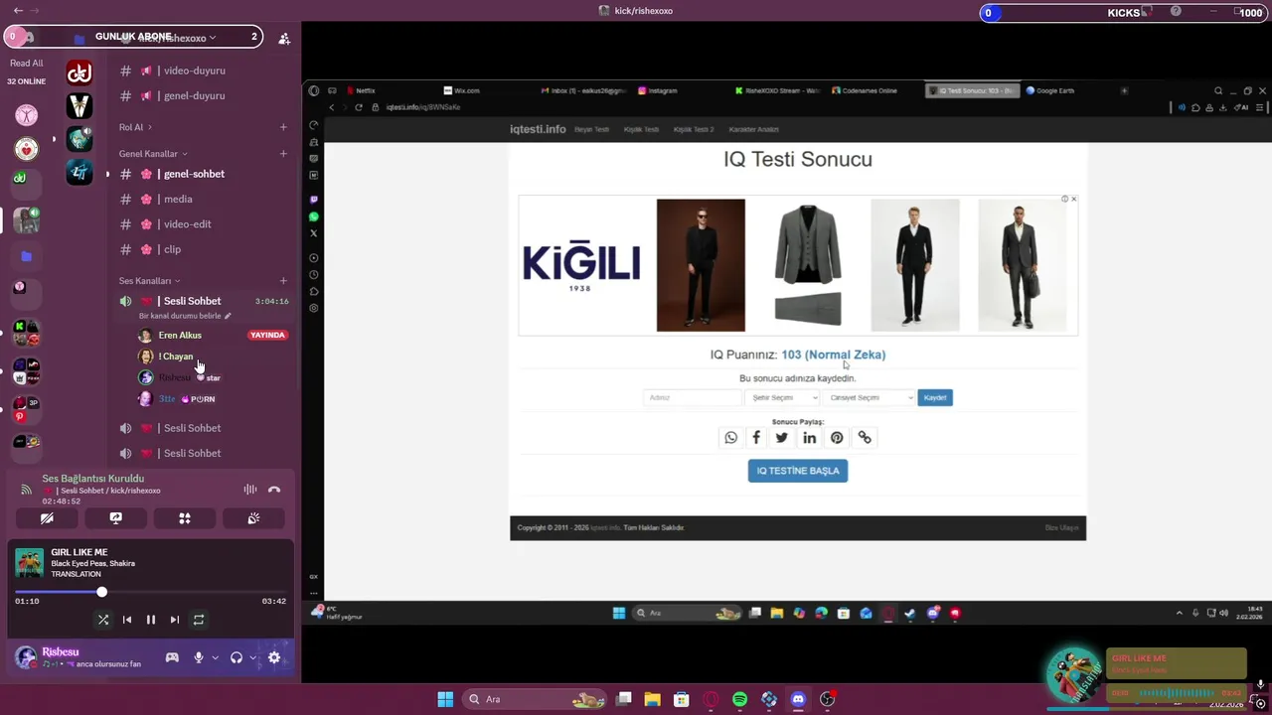This screenshot has width=1272, height=715.
Task: Open Spotify from the Windows taskbar
Action: [739, 700]
